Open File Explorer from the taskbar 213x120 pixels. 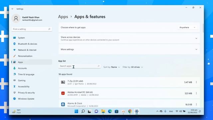coord(103,111)
